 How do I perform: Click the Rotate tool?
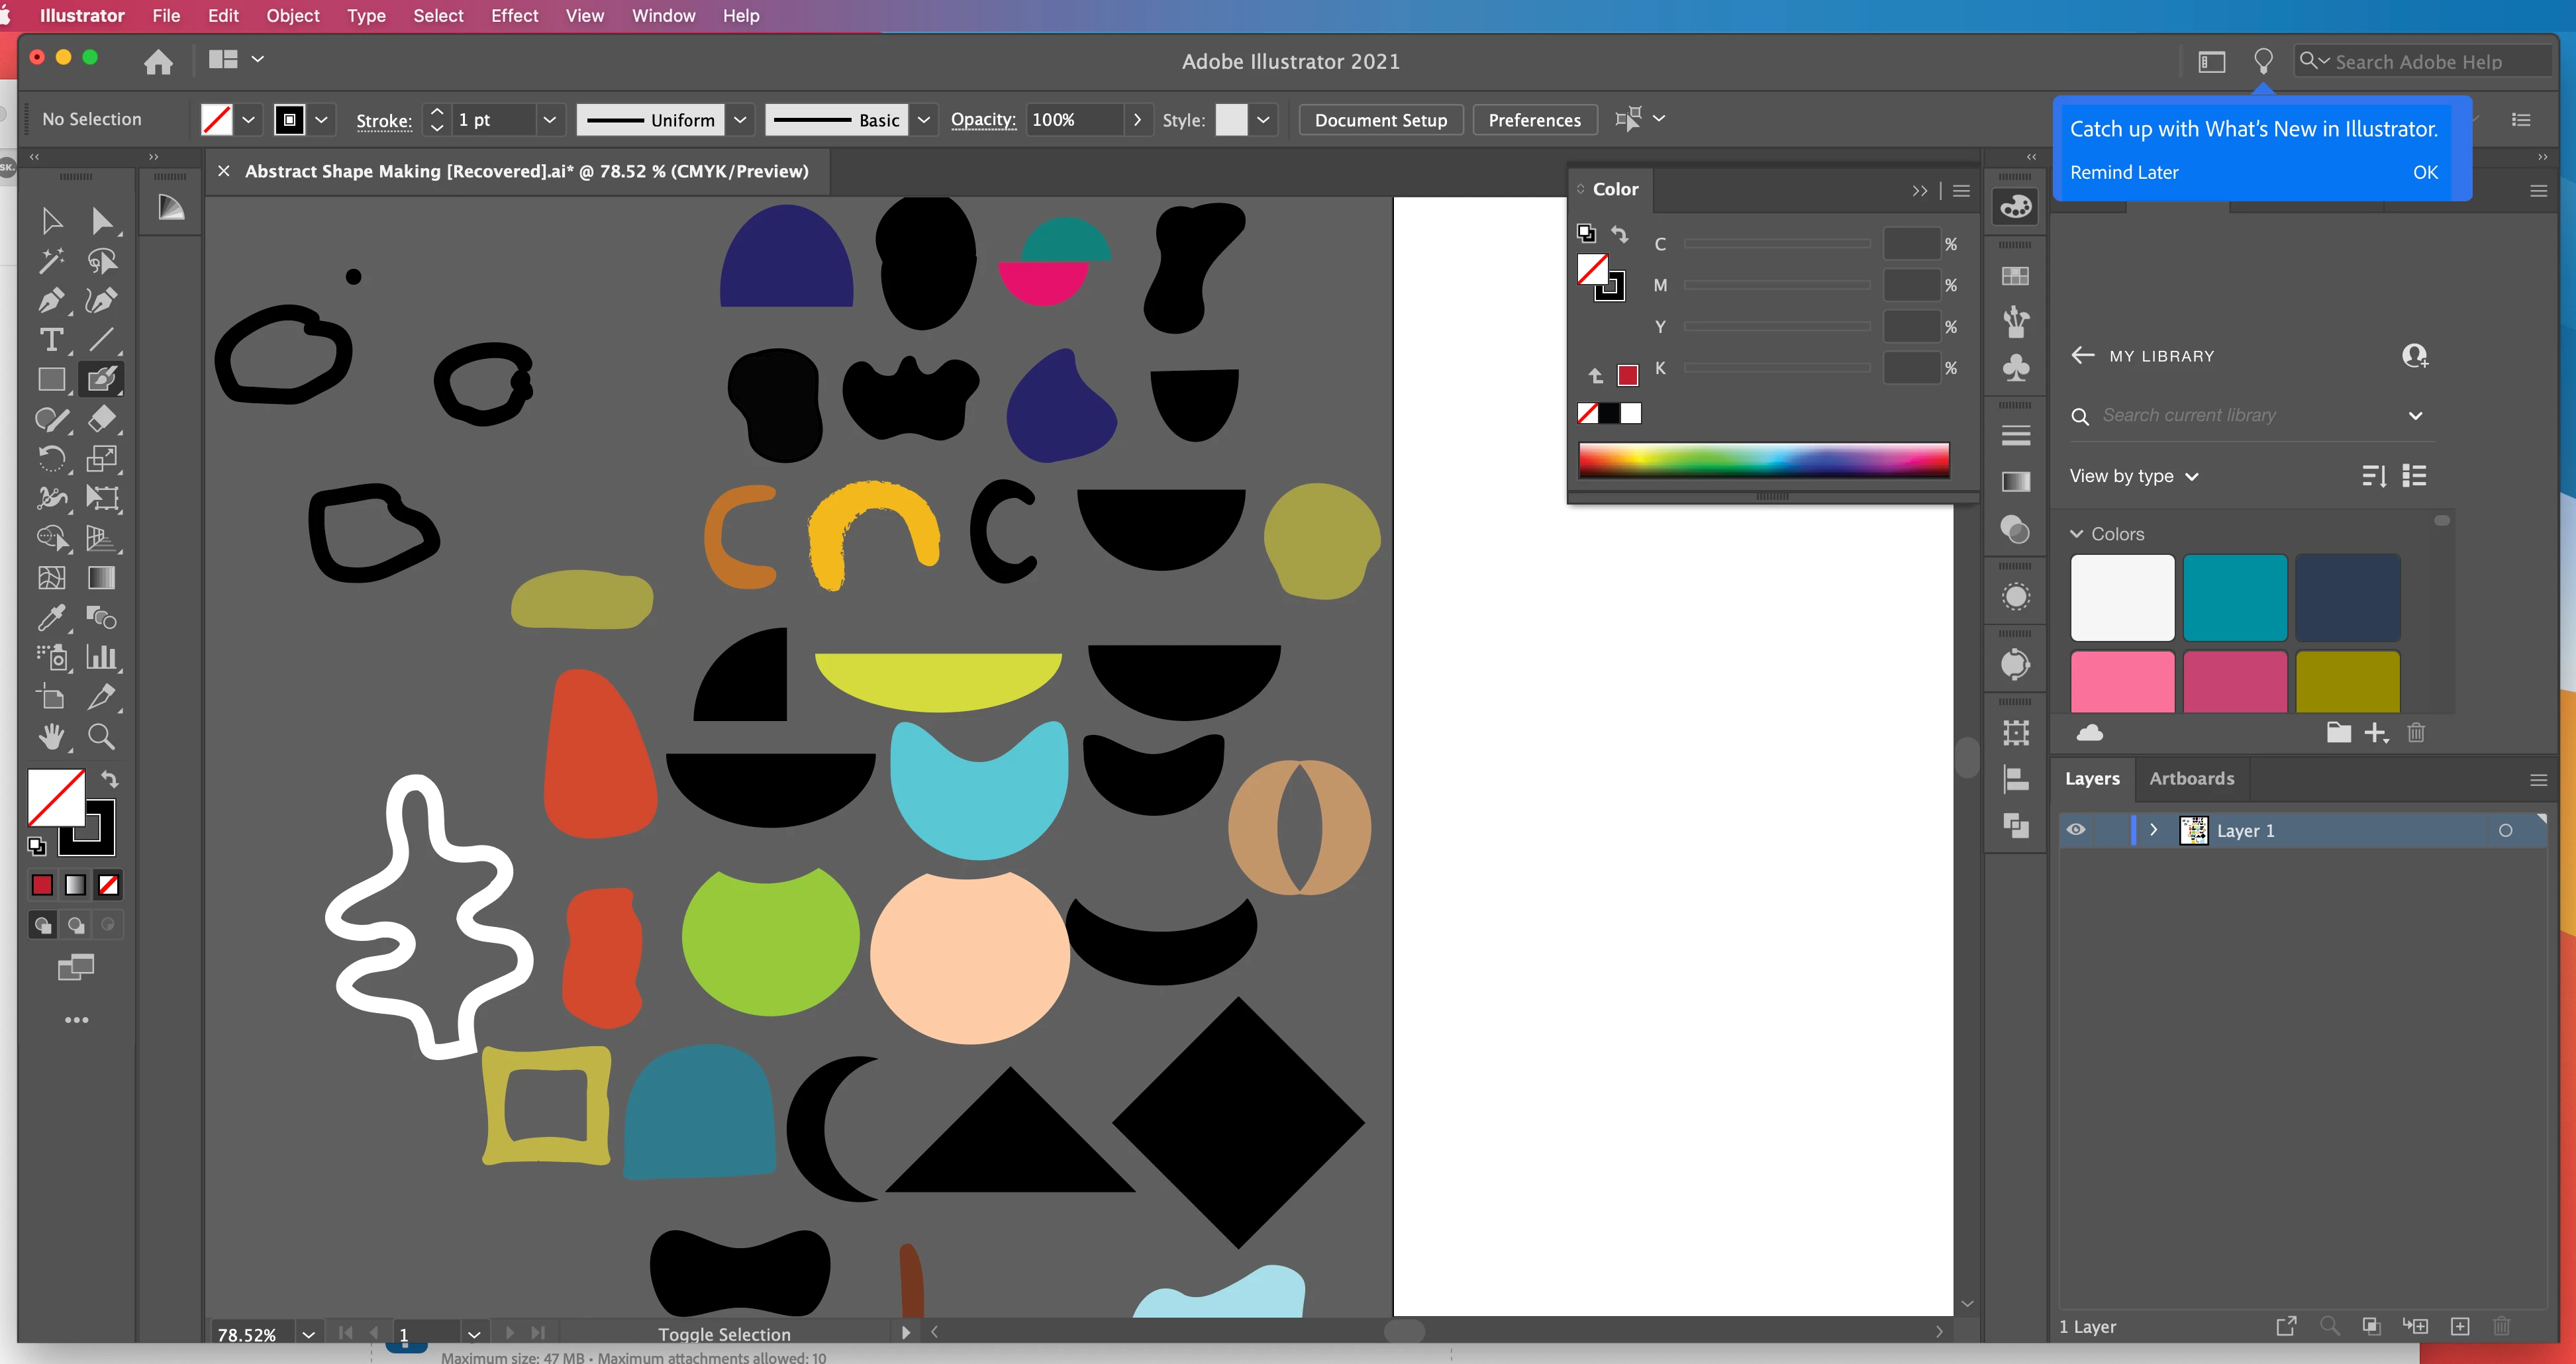51,459
